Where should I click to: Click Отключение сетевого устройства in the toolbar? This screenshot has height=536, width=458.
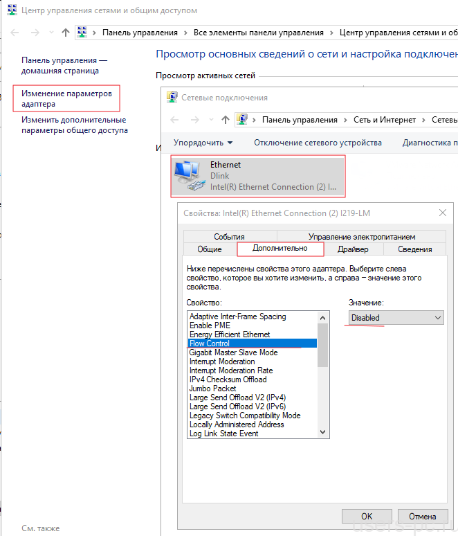pos(318,143)
